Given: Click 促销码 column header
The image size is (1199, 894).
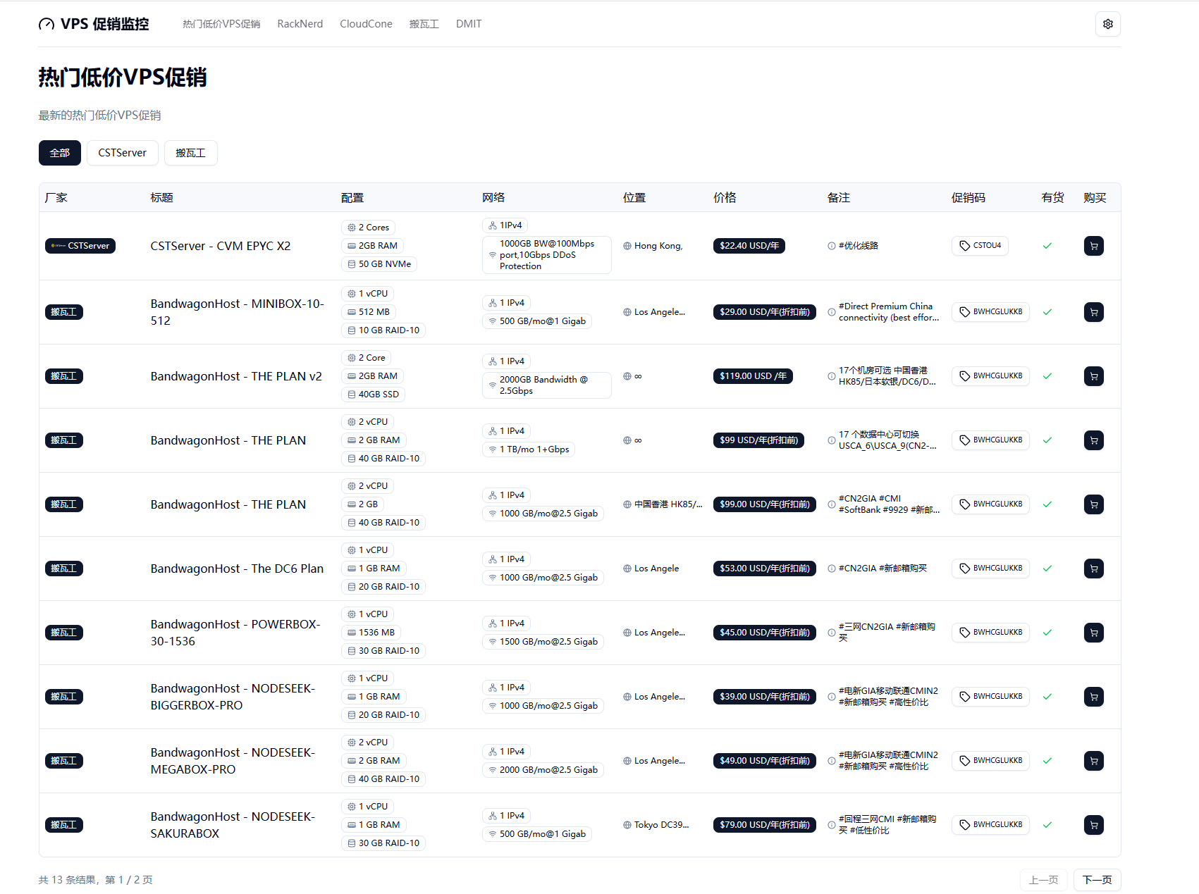Looking at the screenshot, I should pos(969,198).
